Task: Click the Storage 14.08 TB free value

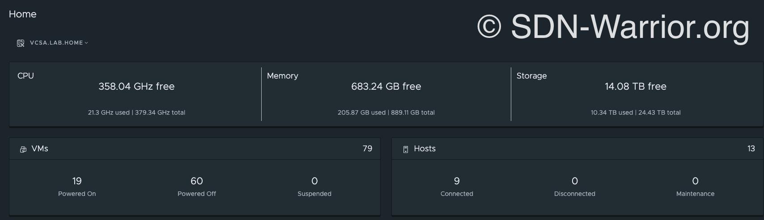Action: [636, 87]
